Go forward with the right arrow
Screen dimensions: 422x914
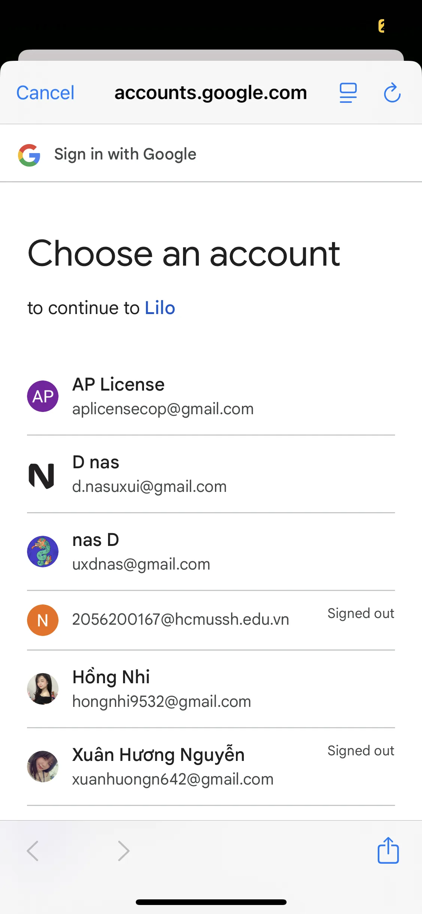point(123,851)
